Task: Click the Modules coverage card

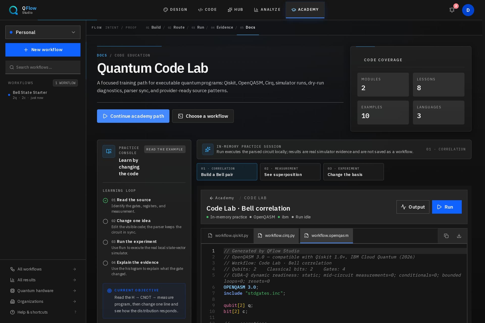Action: click(x=383, y=85)
